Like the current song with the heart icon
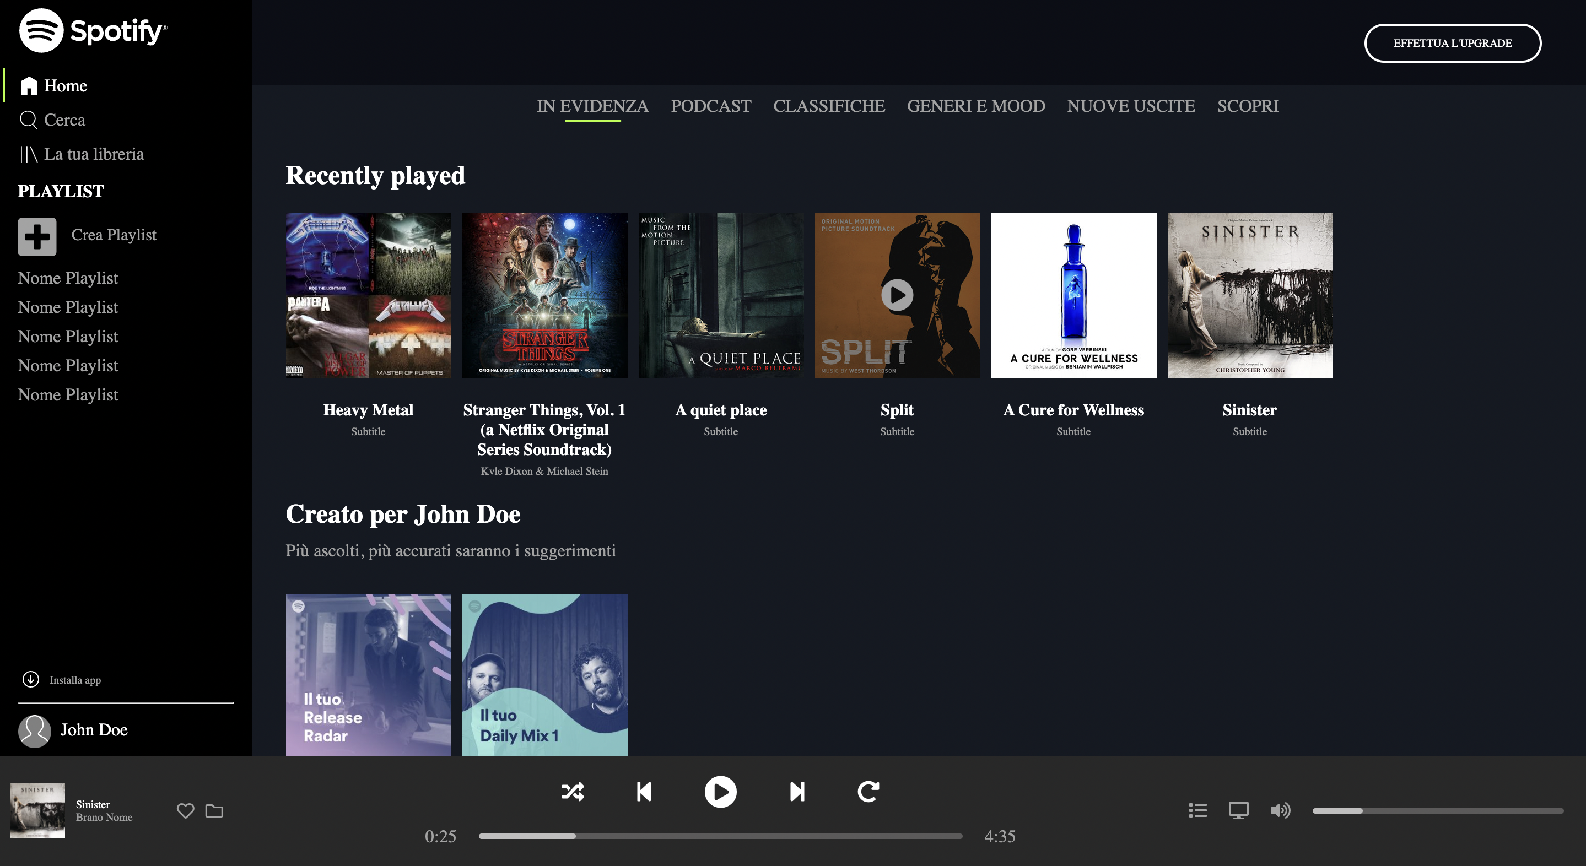This screenshot has width=1586, height=866. click(x=185, y=810)
